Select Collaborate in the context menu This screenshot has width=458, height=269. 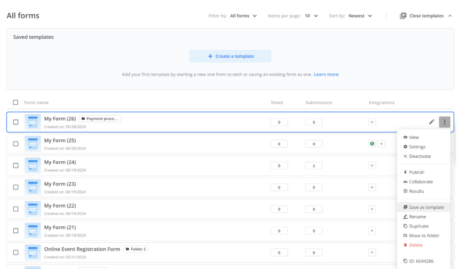click(x=423, y=182)
